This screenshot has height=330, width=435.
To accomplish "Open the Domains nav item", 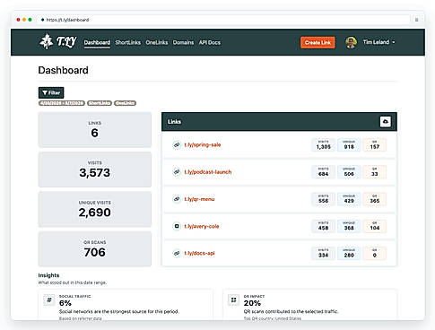I will click(x=183, y=42).
